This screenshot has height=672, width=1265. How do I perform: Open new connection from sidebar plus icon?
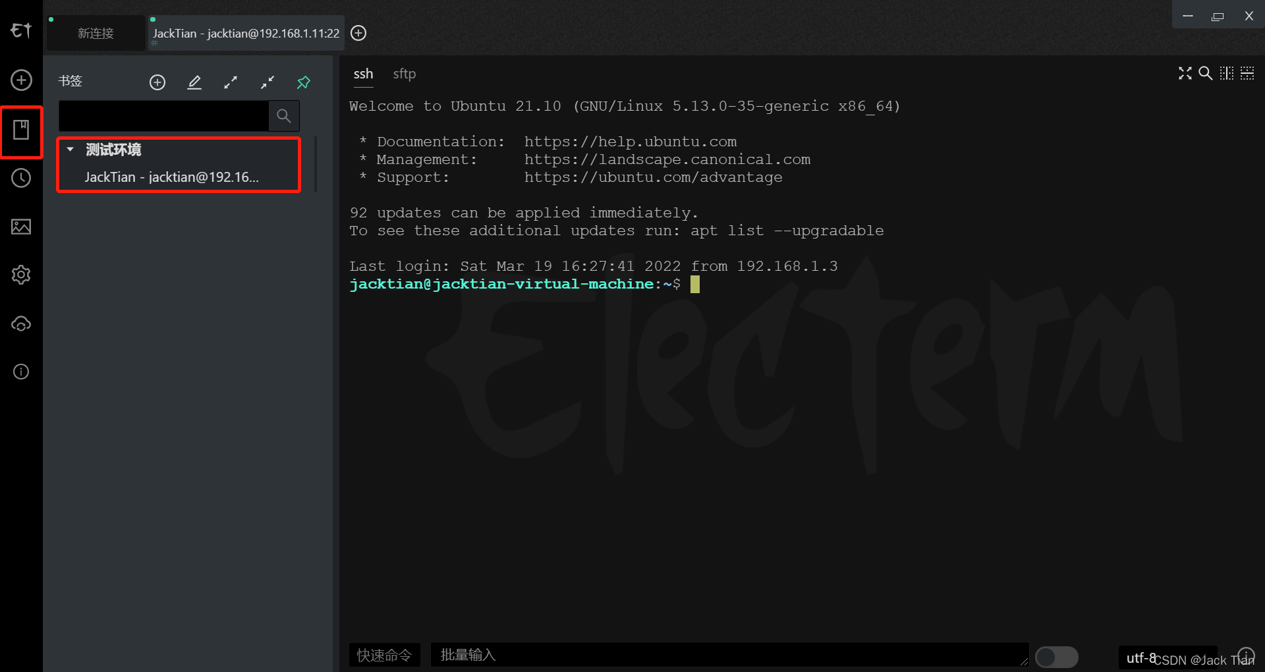point(21,80)
